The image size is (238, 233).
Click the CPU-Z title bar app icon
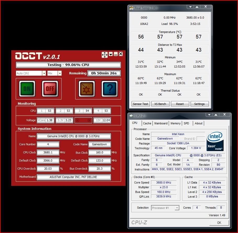131,116
